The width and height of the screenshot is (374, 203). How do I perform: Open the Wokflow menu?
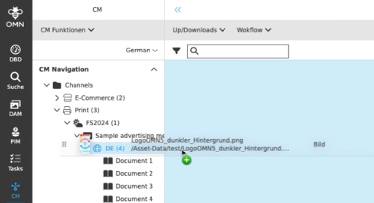tap(253, 30)
